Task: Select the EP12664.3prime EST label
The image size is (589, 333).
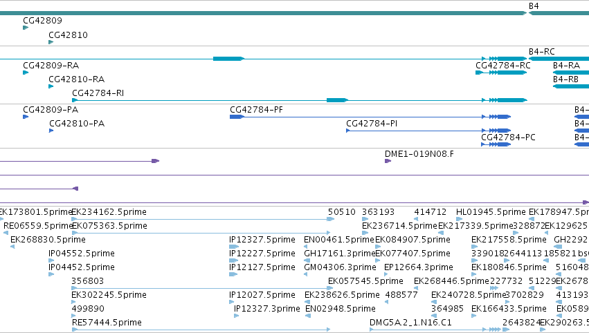Action: click(419, 267)
